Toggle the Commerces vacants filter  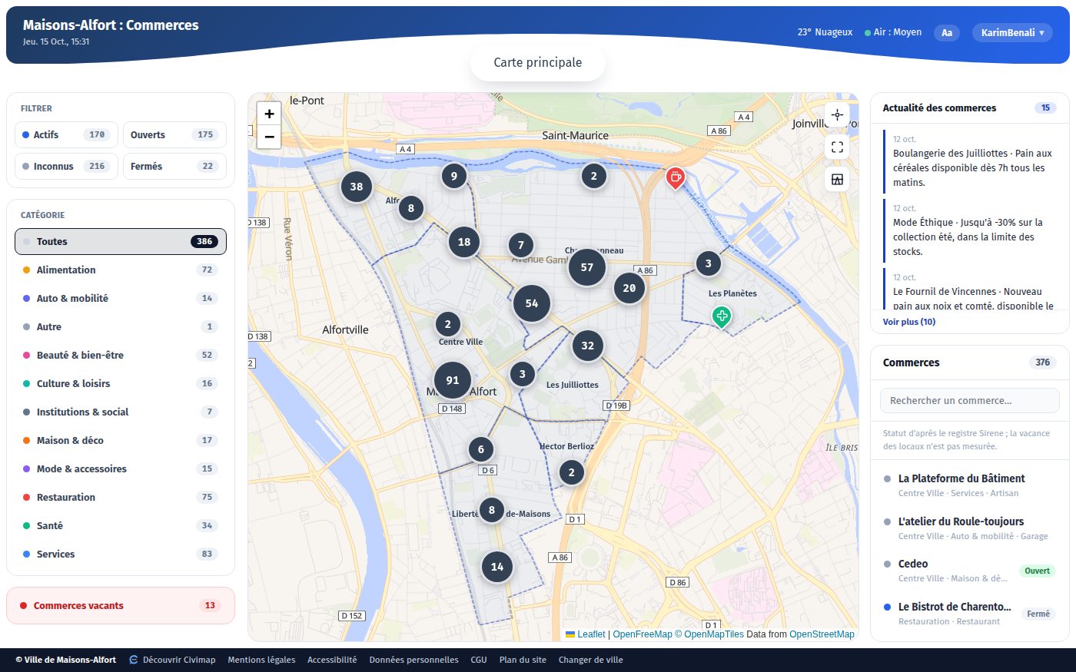pyautogui.click(x=121, y=605)
